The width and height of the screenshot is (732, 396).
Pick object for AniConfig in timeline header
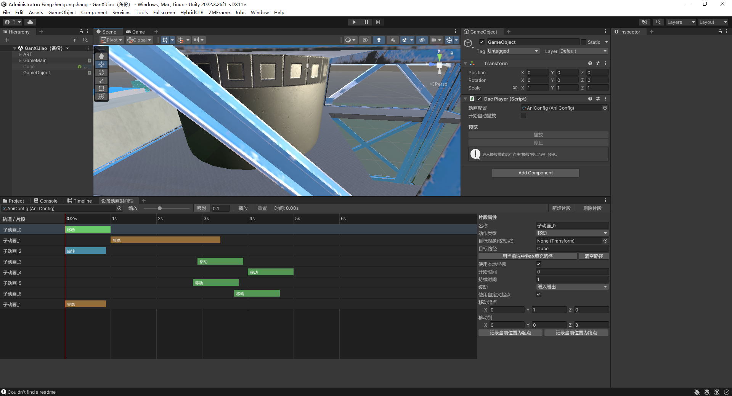pyautogui.click(x=119, y=208)
